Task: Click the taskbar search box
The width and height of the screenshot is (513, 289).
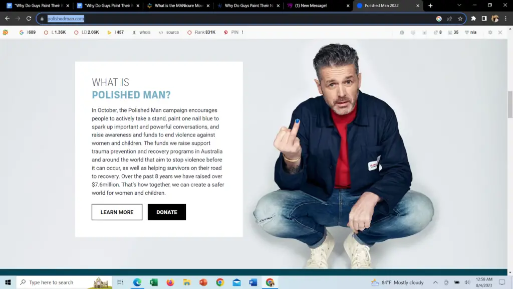Action: 64,282
